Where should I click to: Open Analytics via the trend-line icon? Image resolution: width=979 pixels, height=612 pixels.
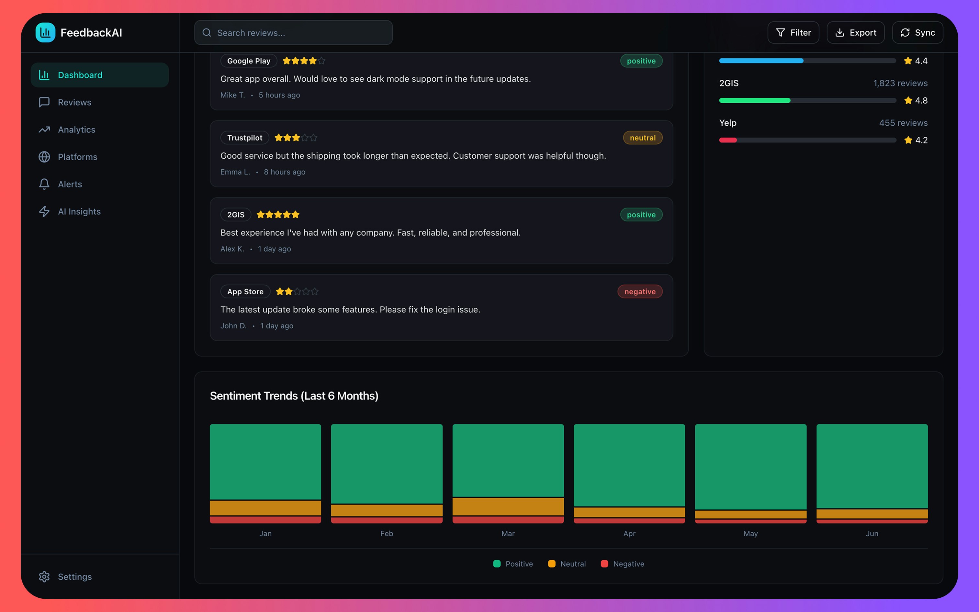click(x=44, y=130)
